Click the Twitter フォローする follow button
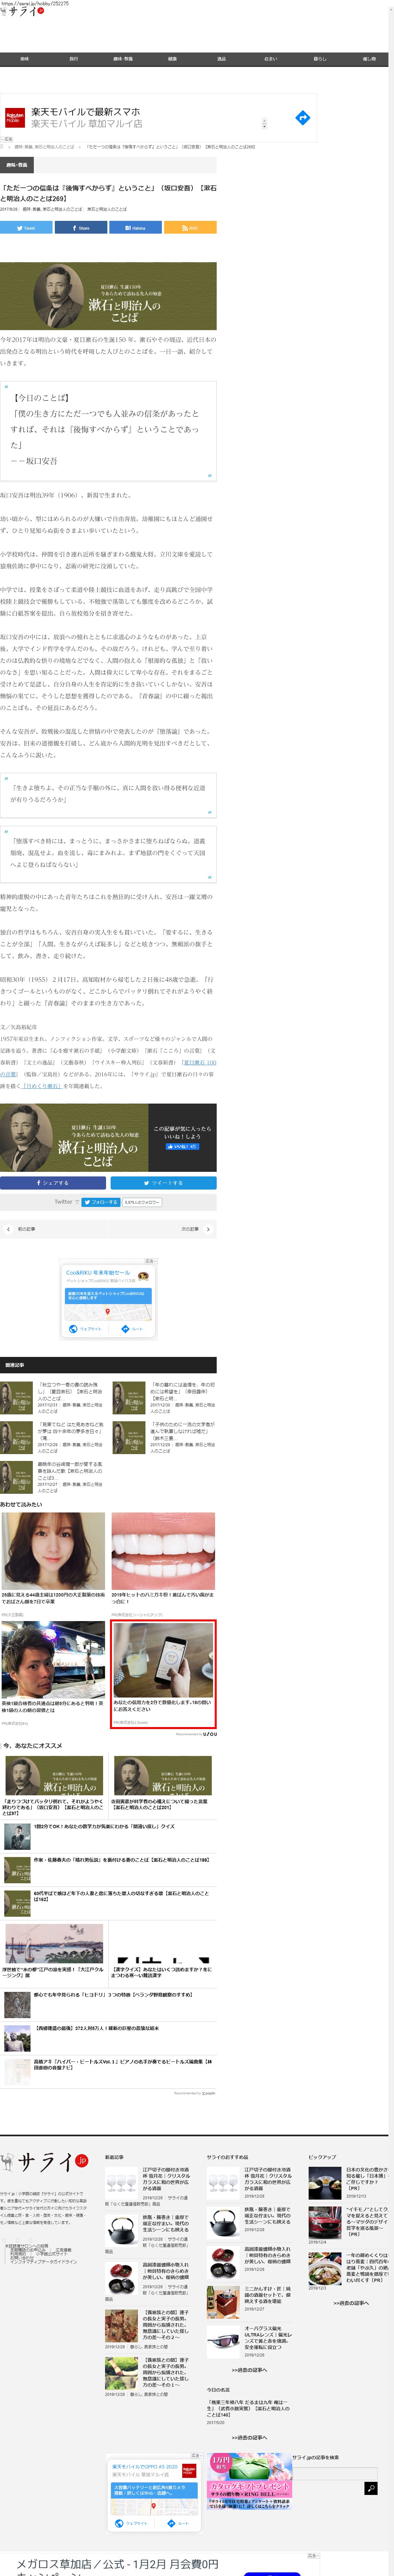 click(x=100, y=1202)
